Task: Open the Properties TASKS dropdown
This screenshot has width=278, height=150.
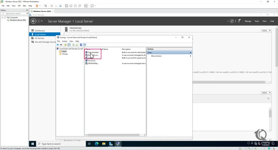Action: (x=266, y=30)
